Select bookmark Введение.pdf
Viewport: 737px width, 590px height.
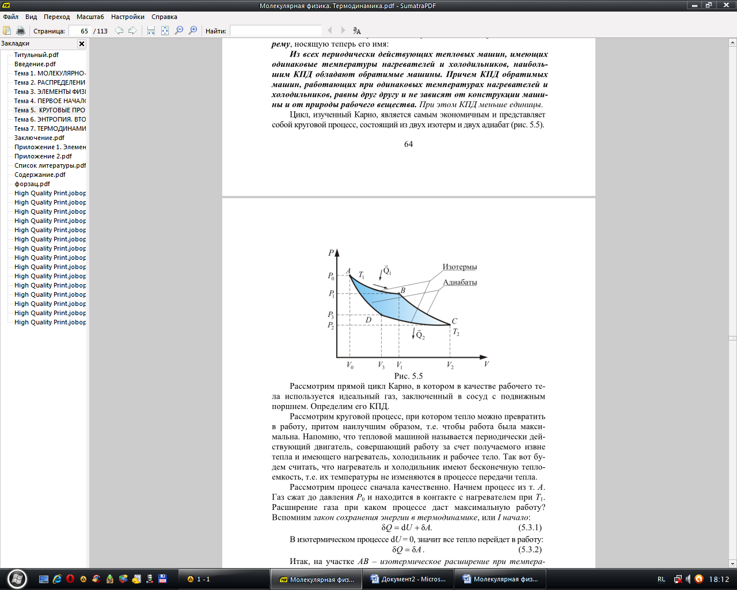tap(35, 64)
